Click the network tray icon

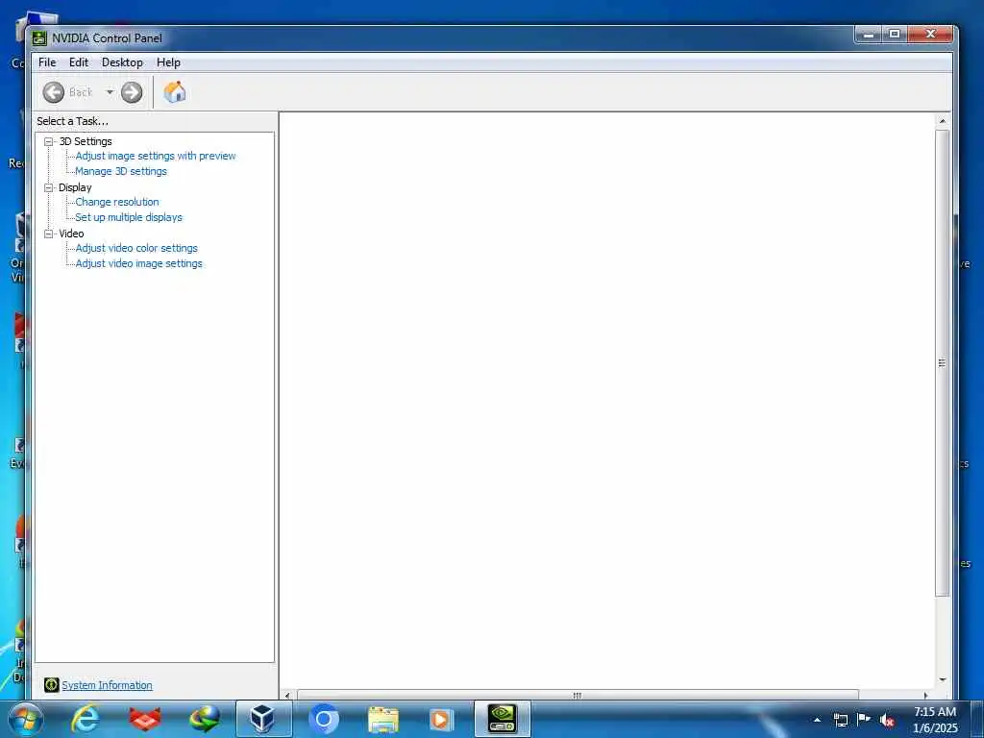click(841, 720)
